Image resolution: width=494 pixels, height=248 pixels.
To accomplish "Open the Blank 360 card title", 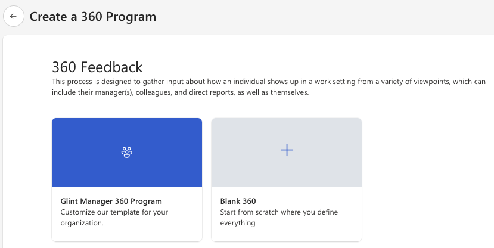I will (x=238, y=201).
